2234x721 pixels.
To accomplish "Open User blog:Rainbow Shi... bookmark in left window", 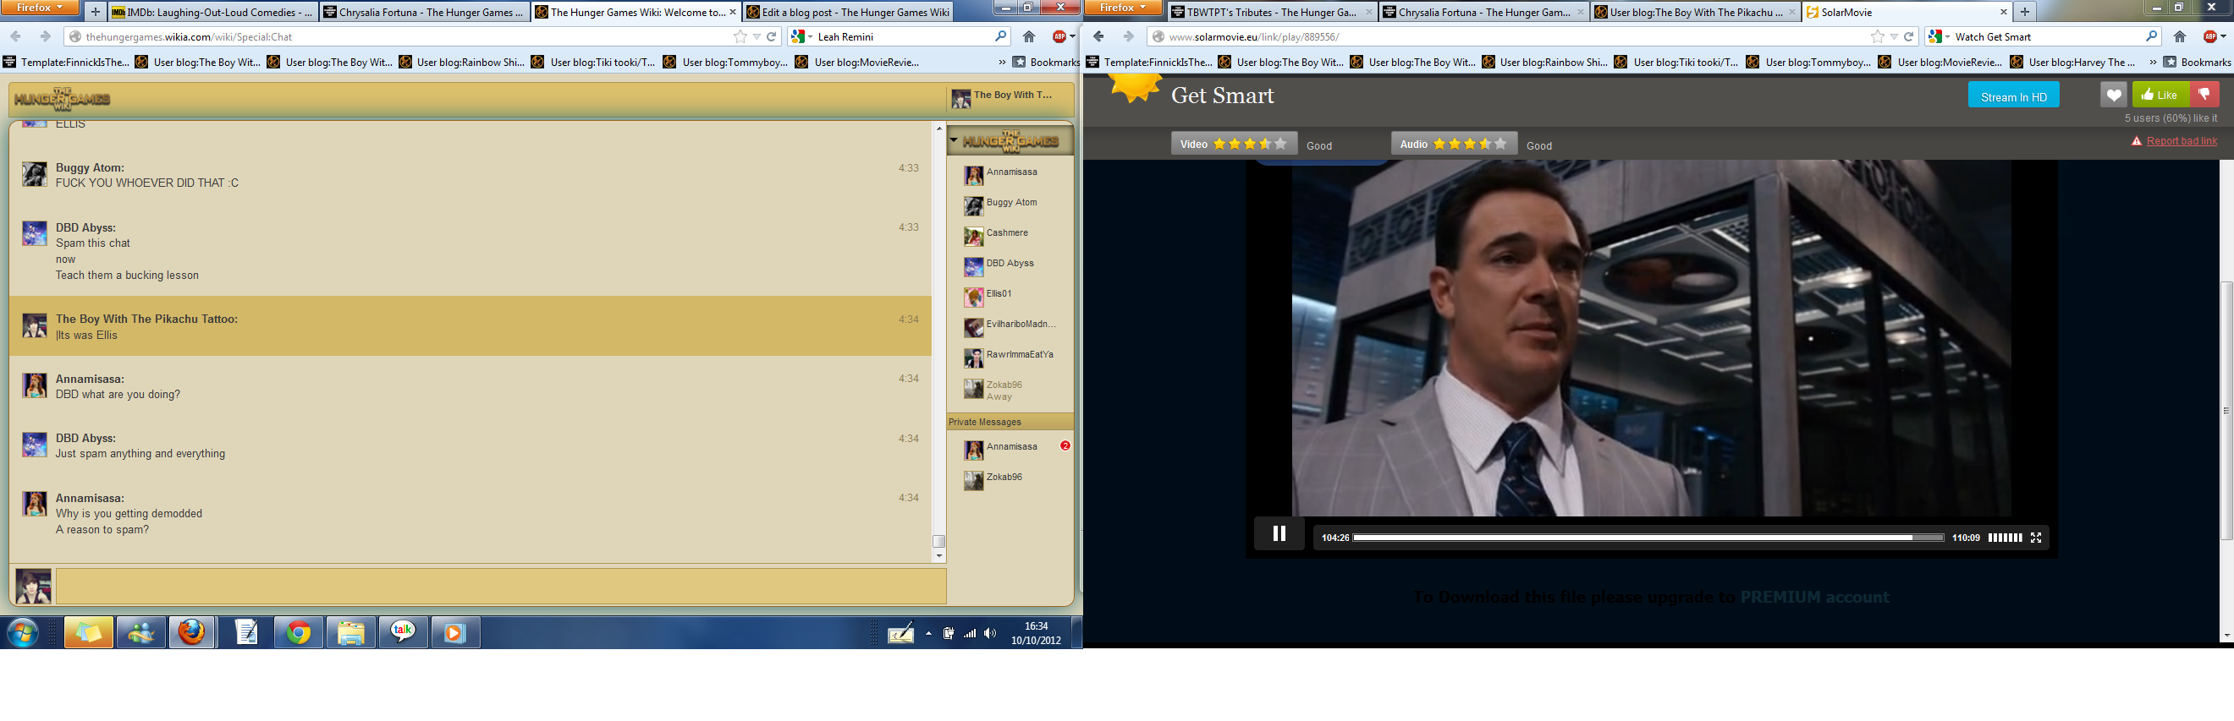I will coord(461,62).
